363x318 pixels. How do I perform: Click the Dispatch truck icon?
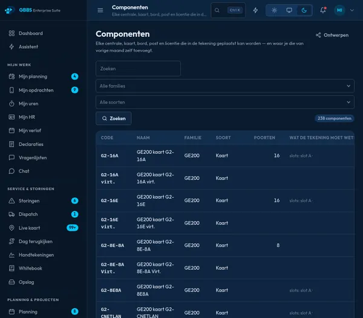pos(11,214)
